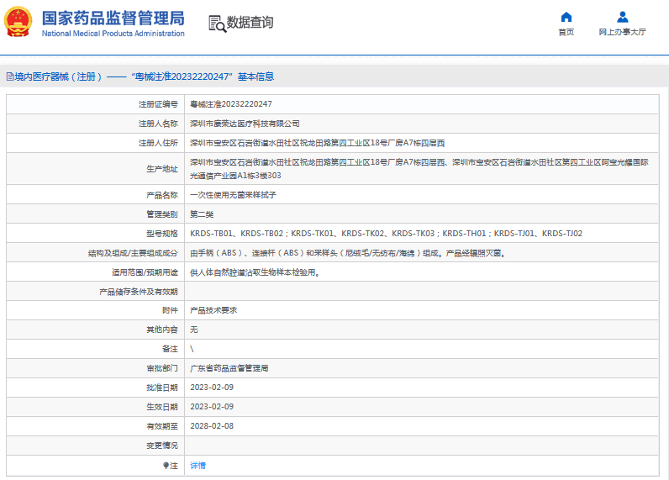Select approving department 广东省药品监督管理局
Viewport: 669px width, 480px height.
(x=229, y=368)
